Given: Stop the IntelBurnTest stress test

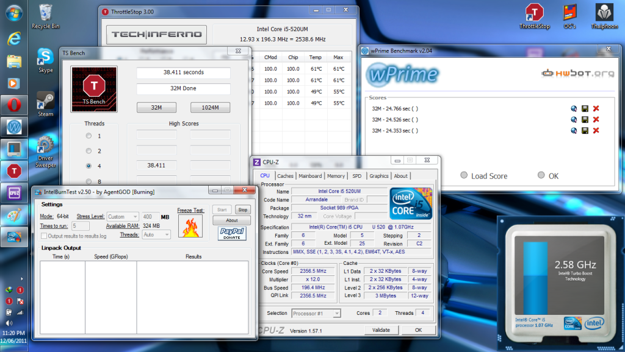Looking at the screenshot, I should point(243,209).
